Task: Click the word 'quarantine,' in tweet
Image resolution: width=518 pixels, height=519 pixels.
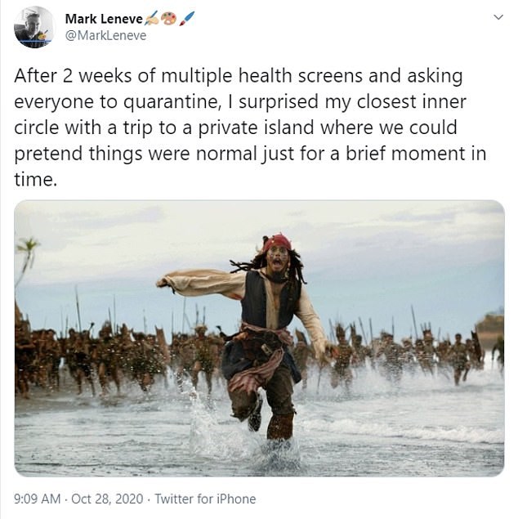Action: (172, 102)
